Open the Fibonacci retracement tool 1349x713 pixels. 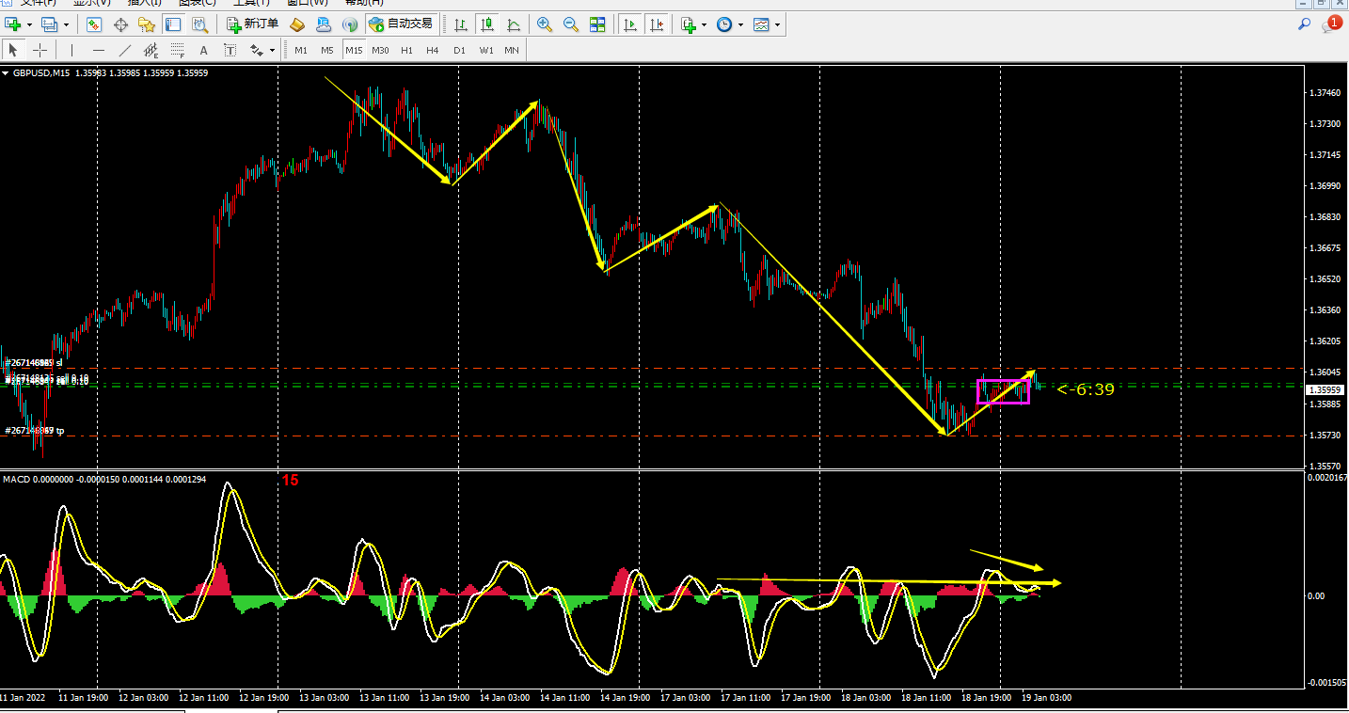tap(177, 50)
